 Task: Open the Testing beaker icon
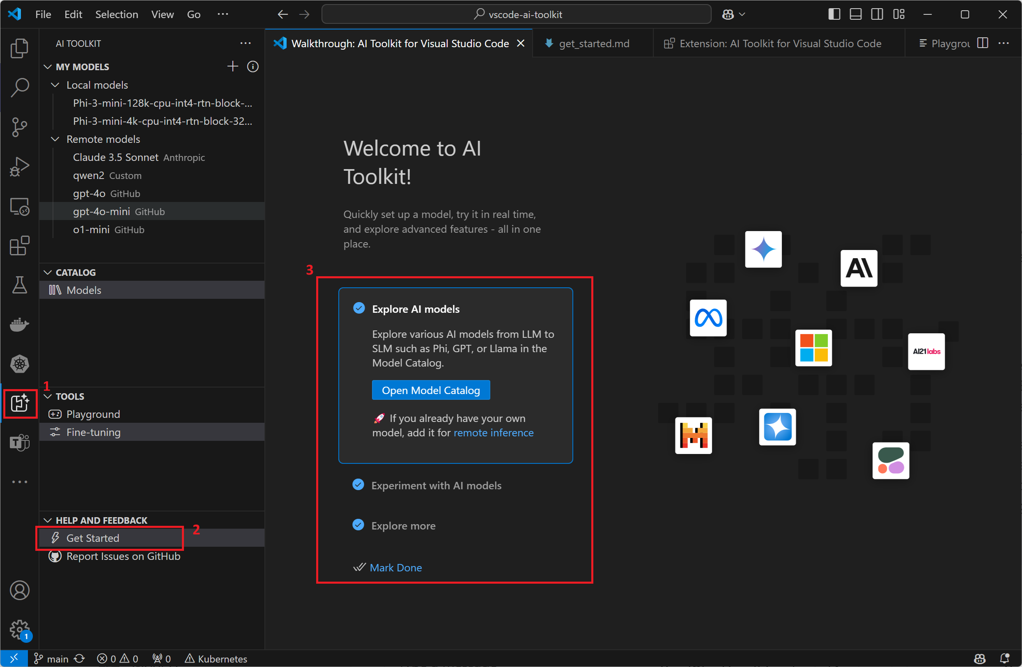pos(19,285)
